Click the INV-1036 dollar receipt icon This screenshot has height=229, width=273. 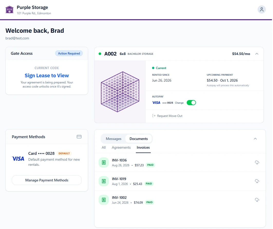tap(104, 162)
